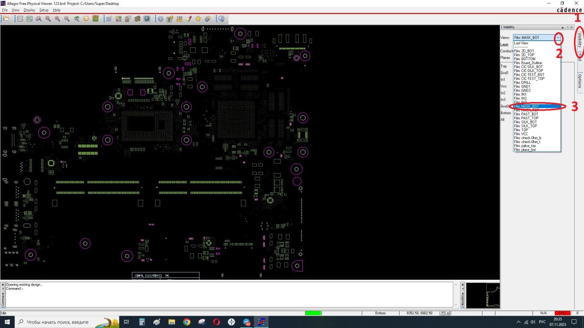Click the Bottom layer label in Visibility
Viewport: 584px width, 328px height.
click(506, 113)
